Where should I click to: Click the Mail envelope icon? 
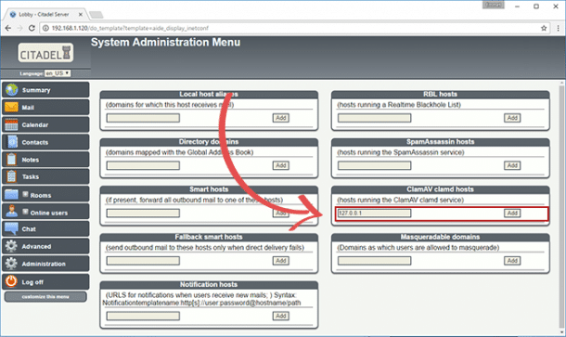tap(11, 108)
